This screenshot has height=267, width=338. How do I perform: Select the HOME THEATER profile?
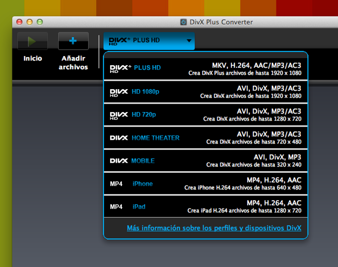206,138
